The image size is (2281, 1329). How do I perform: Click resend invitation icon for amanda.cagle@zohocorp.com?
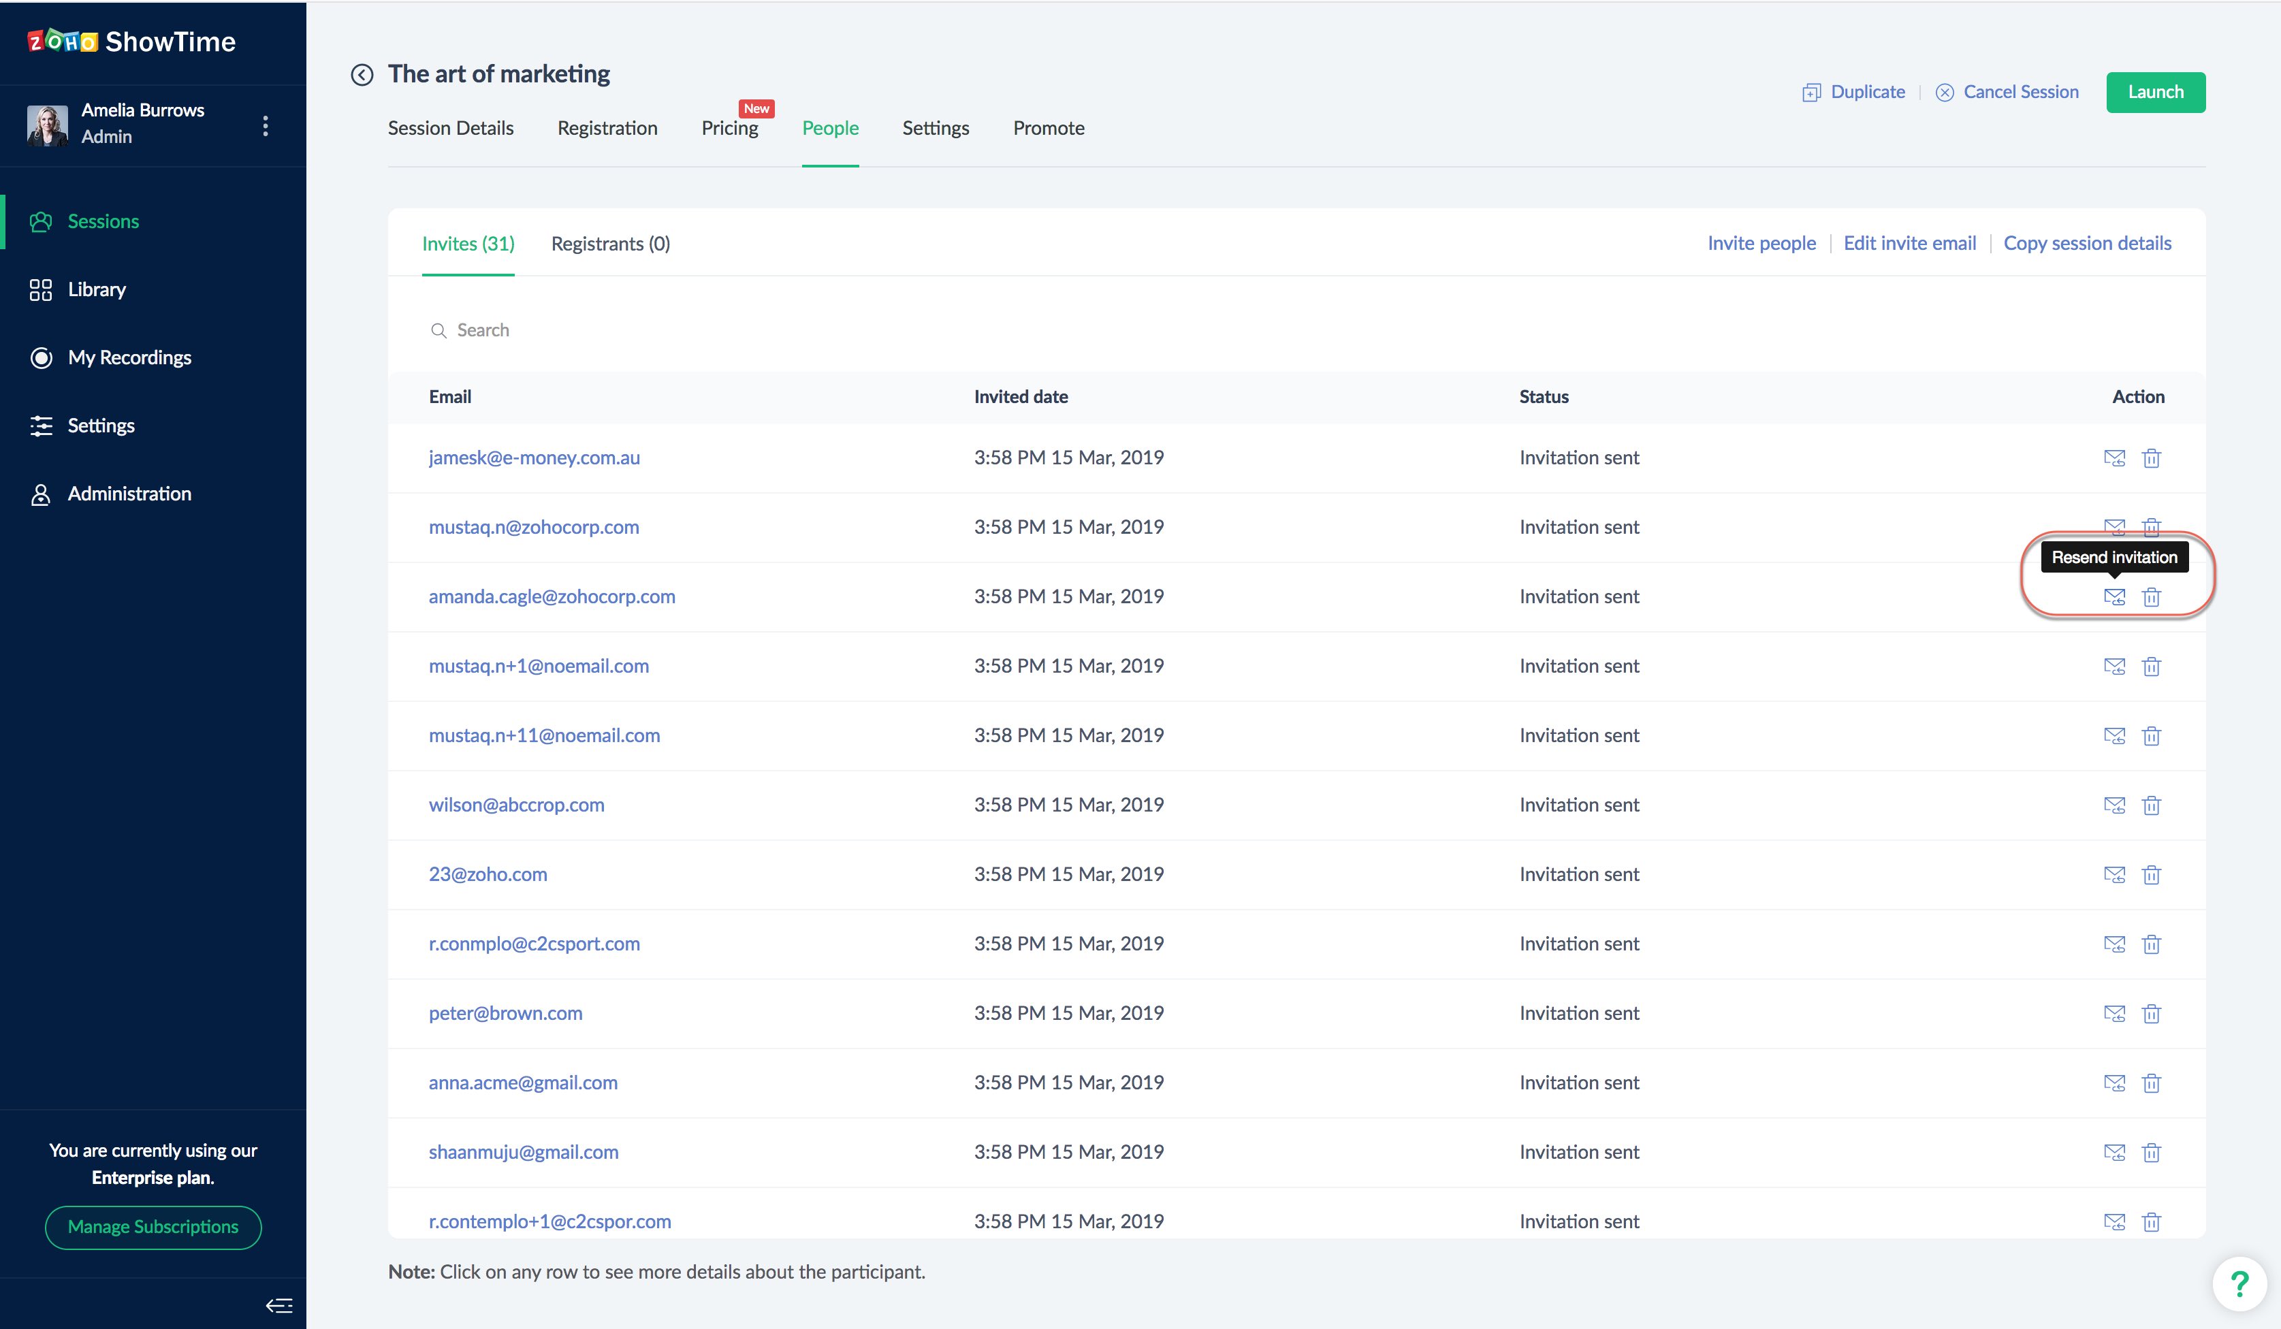[x=2113, y=596]
